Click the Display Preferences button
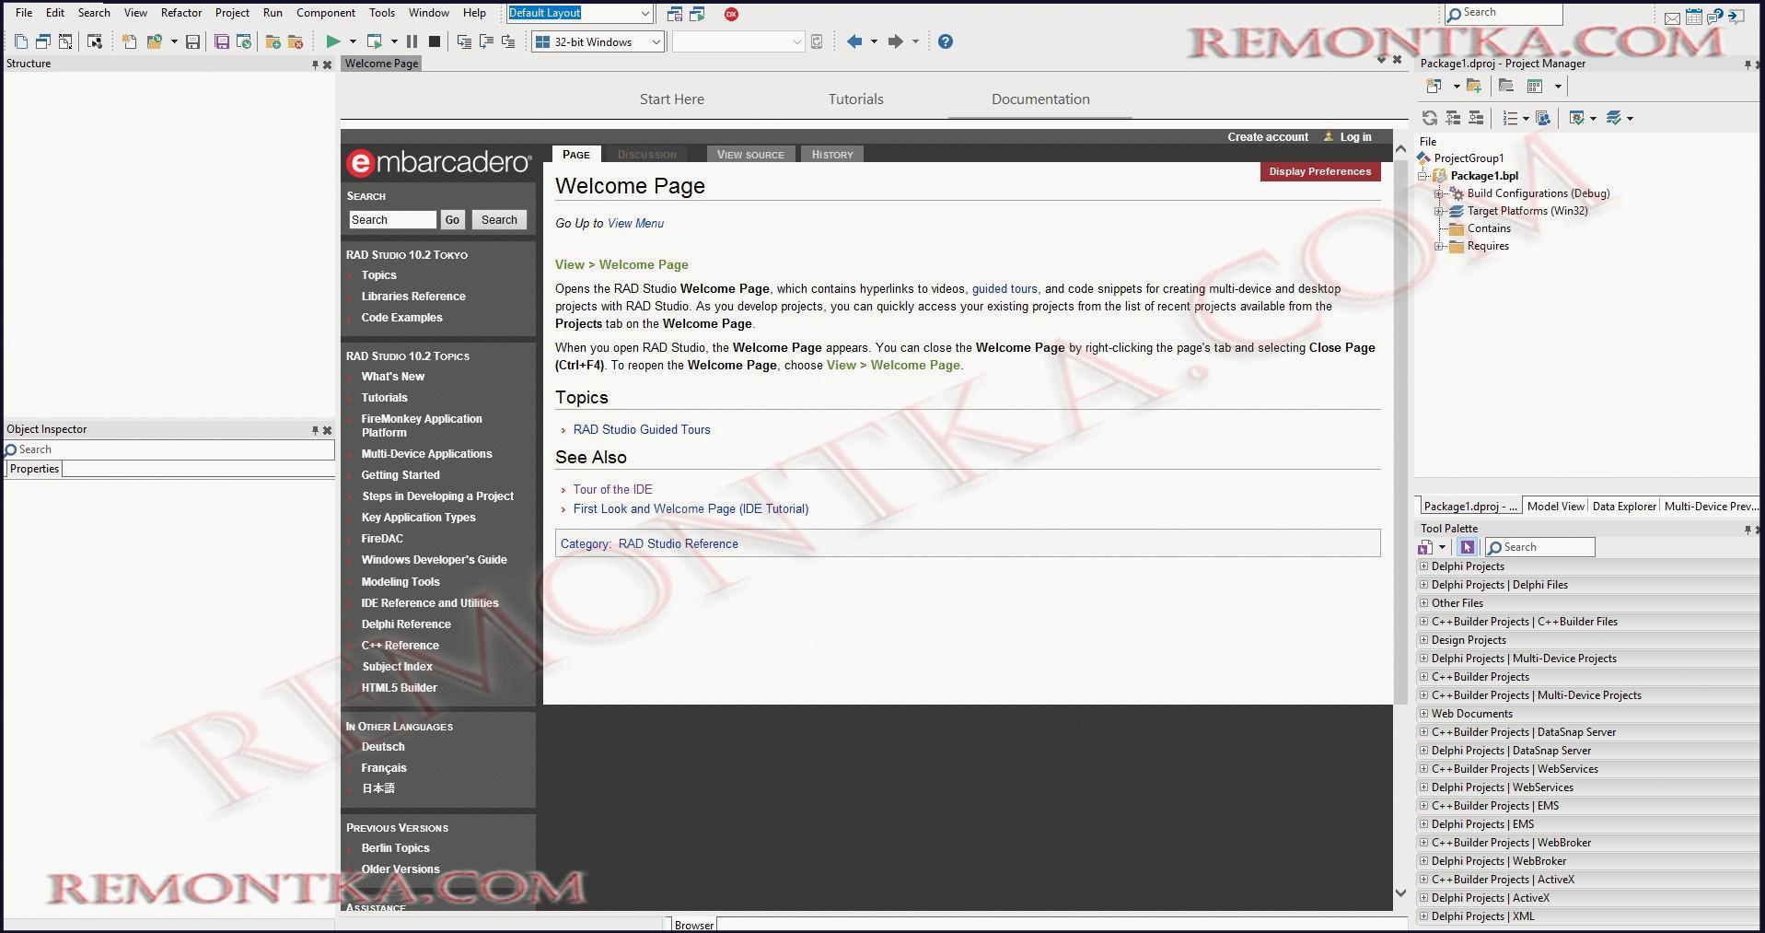The height and width of the screenshot is (933, 1765). tap(1320, 171)
